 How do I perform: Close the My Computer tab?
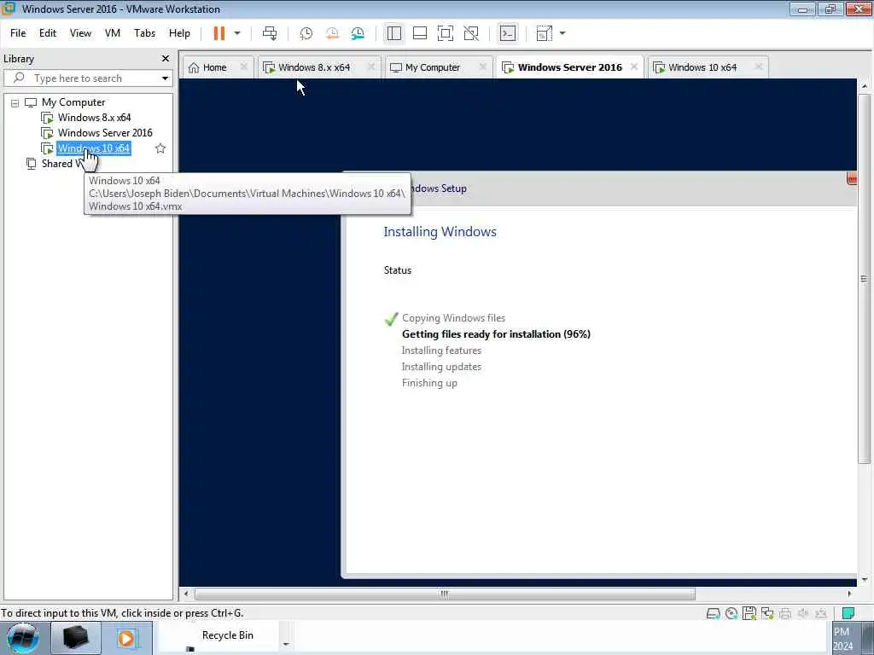(x=483, y=67)
